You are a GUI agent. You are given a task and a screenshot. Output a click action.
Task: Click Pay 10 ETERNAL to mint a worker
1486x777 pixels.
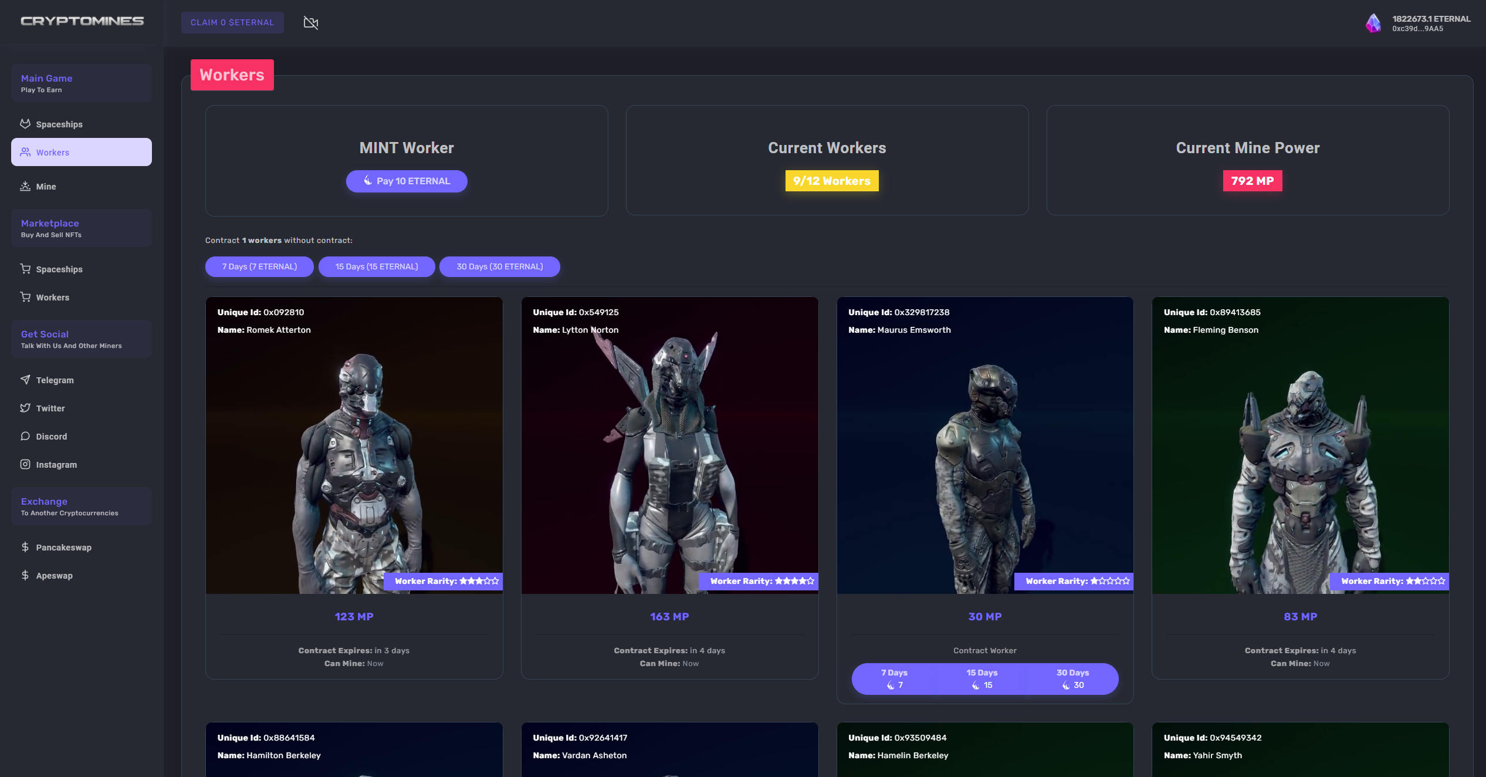click(x=406, y=181)
